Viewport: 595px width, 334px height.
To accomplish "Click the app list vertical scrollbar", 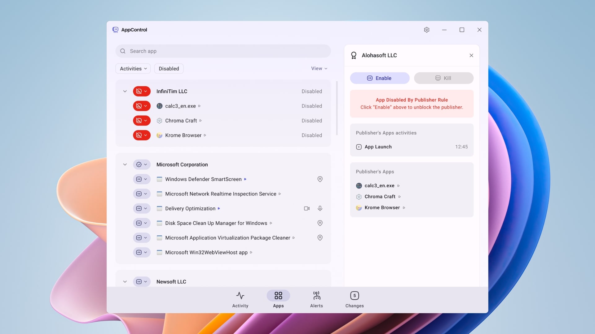I will coord(337,108).
